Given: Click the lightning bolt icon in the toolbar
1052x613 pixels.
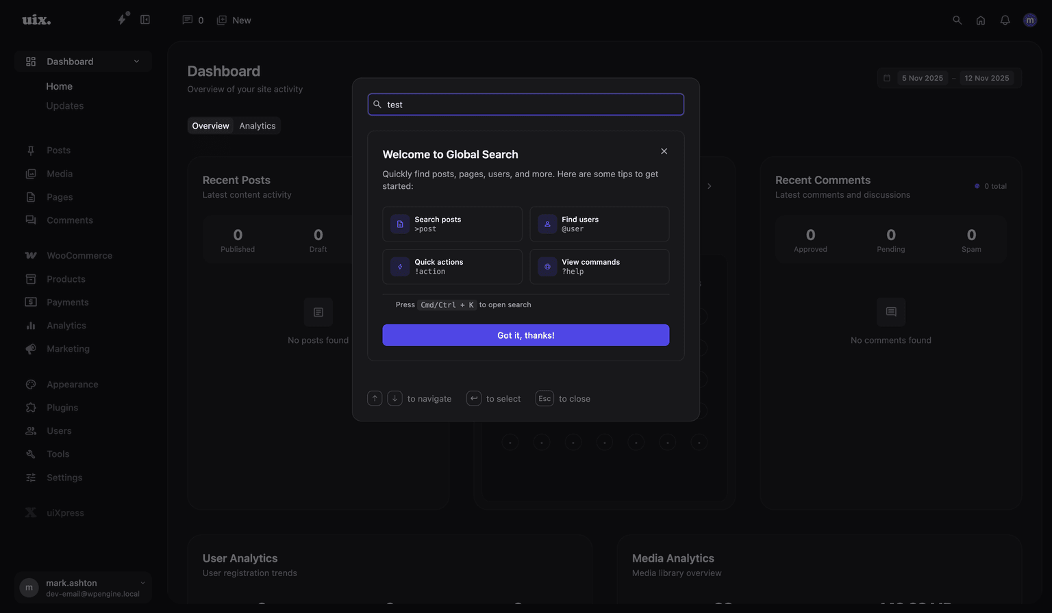Looking at the screenshot, I should tap(122, 20).
